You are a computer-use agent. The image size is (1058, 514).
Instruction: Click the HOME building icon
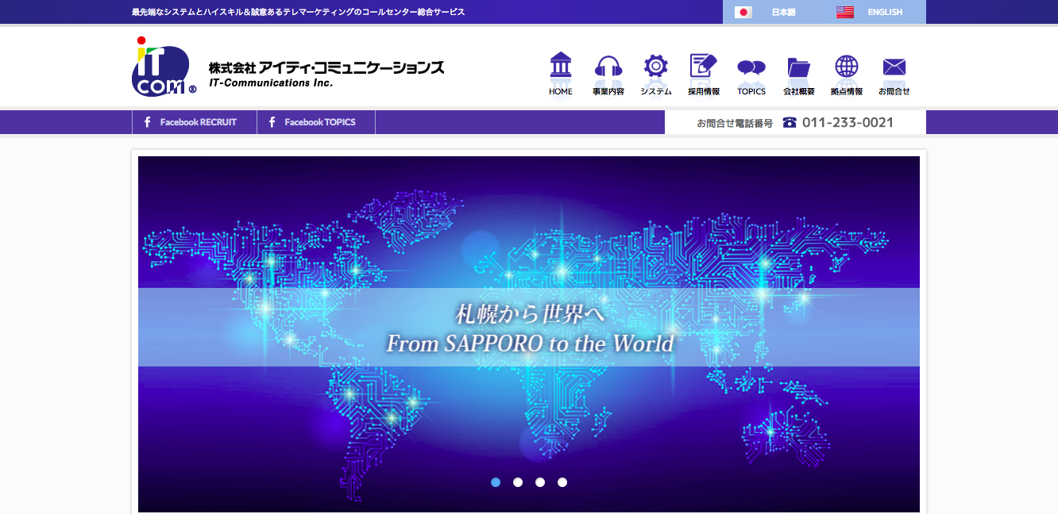[561, 67]
